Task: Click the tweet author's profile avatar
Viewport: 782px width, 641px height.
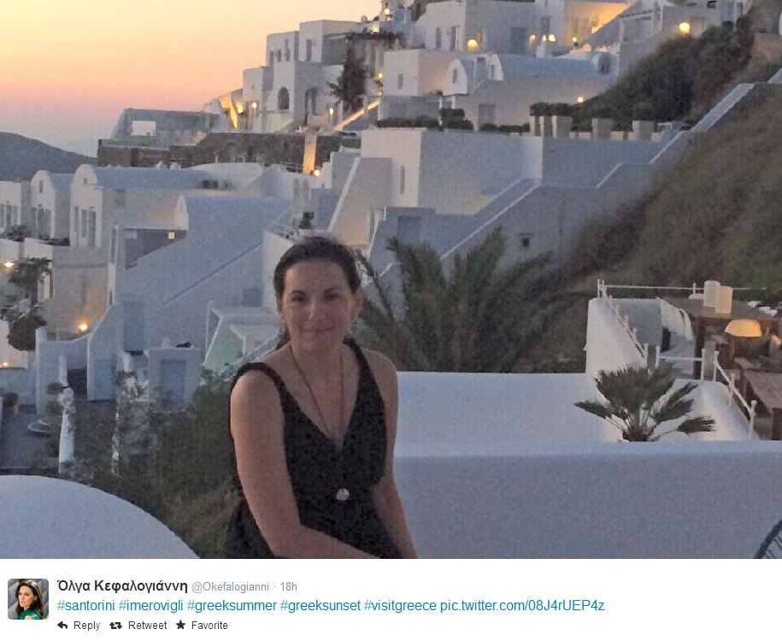Action: coord(28,599)
